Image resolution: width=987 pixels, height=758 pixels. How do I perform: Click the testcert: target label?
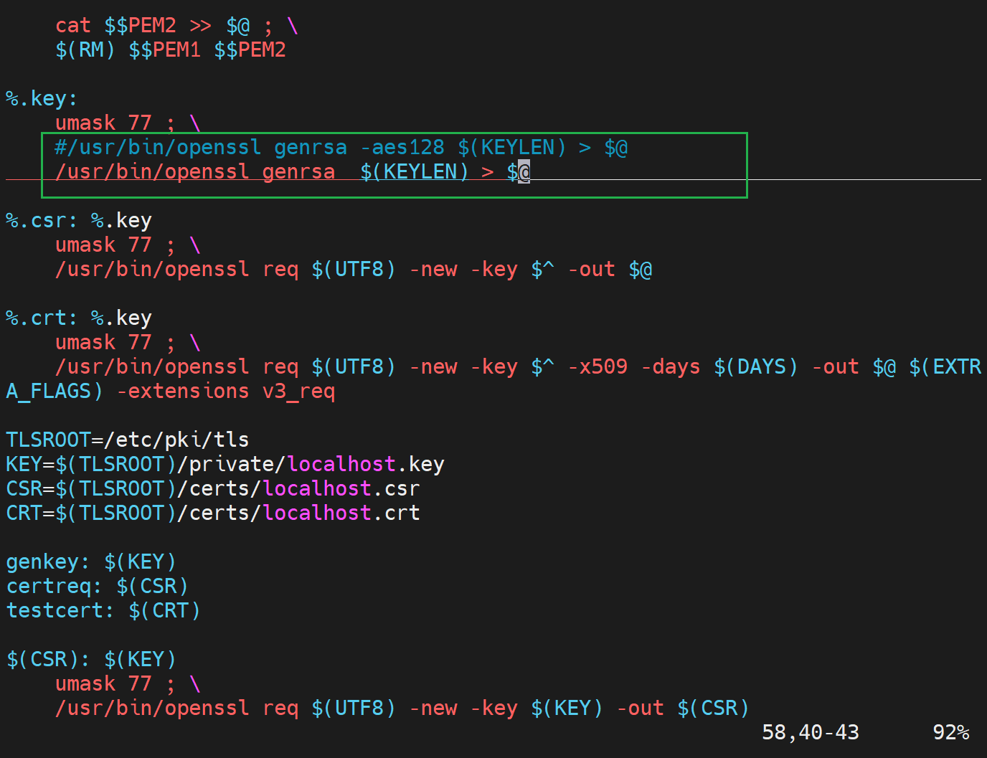click(60, 611)
